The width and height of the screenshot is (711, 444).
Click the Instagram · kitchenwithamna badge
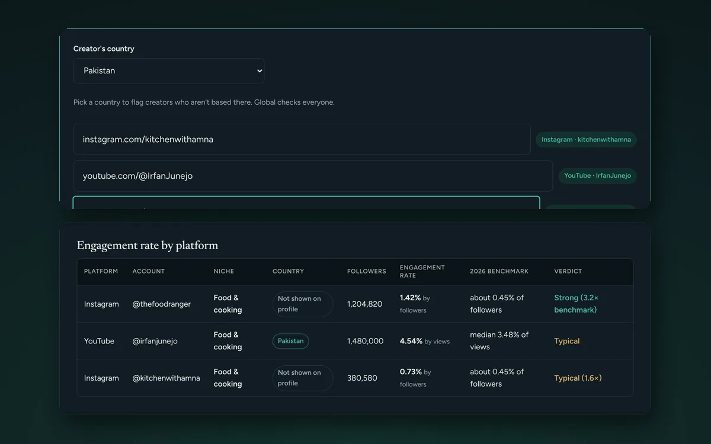[586, 140]
